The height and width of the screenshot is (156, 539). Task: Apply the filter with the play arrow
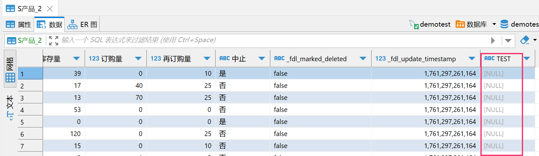point(493,41)
